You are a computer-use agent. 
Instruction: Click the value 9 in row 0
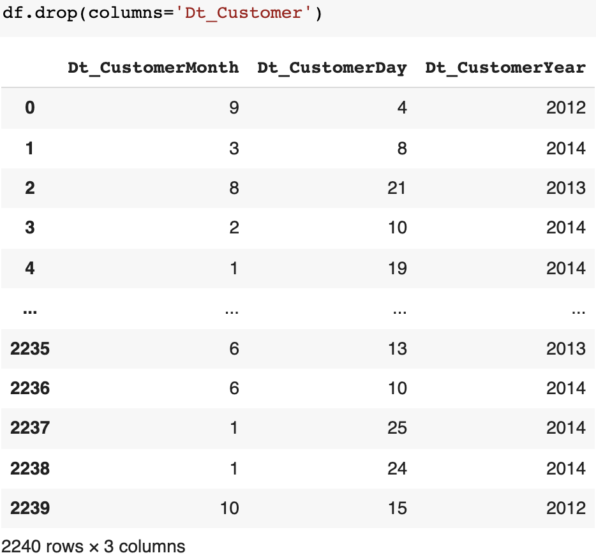tap(234, 108)
